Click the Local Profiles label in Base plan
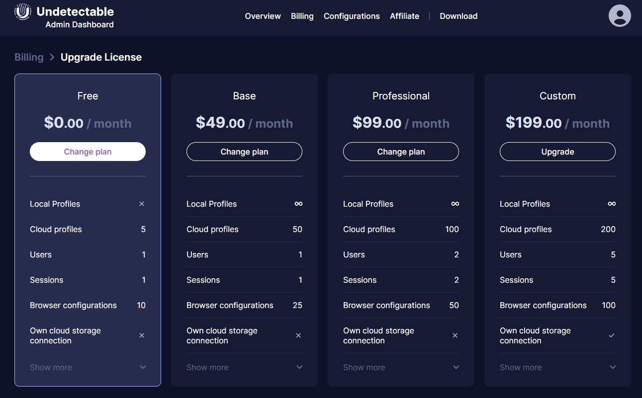642x398 pixels. (x=211, y=204)
